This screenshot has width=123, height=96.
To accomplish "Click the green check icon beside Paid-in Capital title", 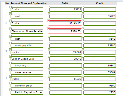I will (10, 90).
